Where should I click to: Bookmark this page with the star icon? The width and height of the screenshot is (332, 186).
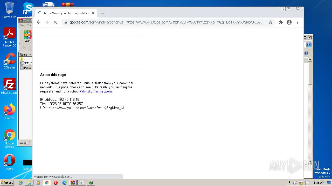[x=271, y=22]
